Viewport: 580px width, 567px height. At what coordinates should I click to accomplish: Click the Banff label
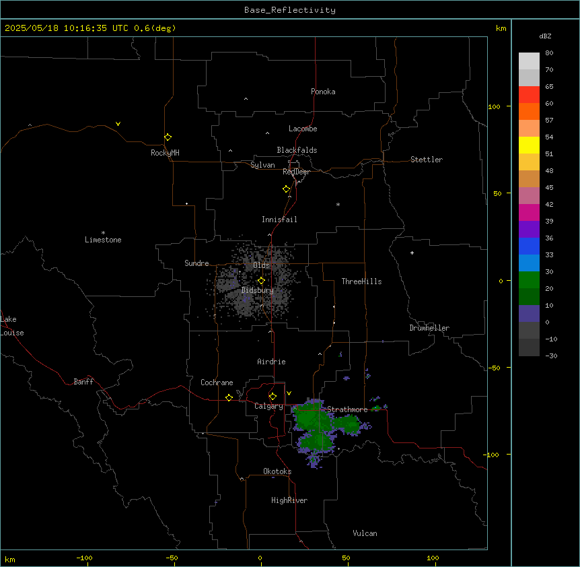coord(83,382)
